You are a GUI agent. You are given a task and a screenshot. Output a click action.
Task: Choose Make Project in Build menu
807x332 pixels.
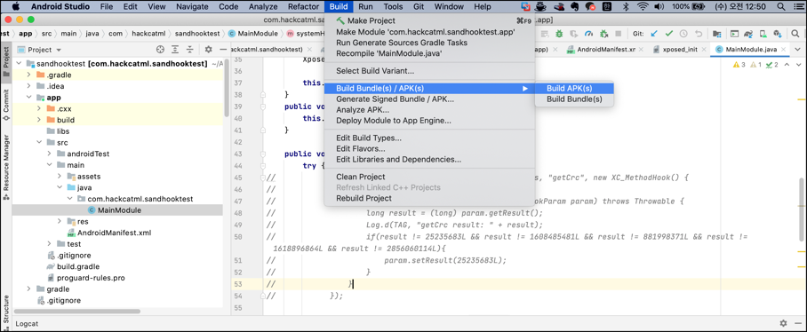(430, 20)
